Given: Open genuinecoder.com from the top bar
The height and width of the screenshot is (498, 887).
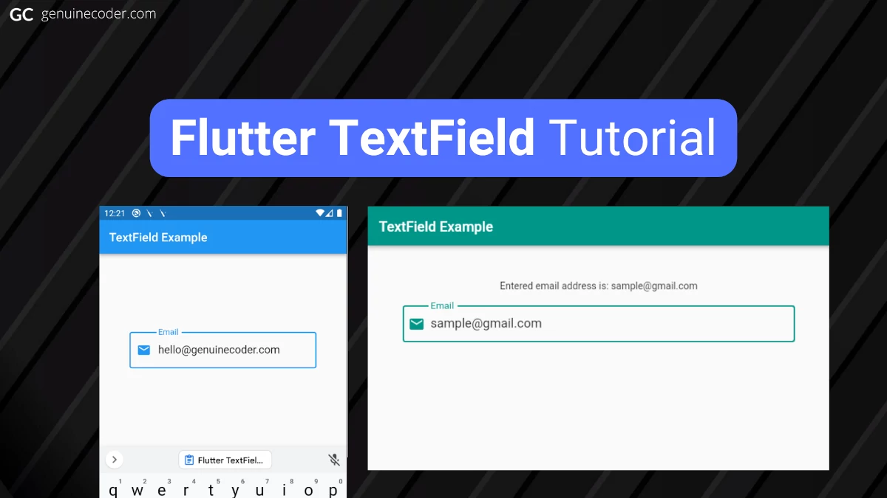Looking at the screenshot, I should pos(98,13).
